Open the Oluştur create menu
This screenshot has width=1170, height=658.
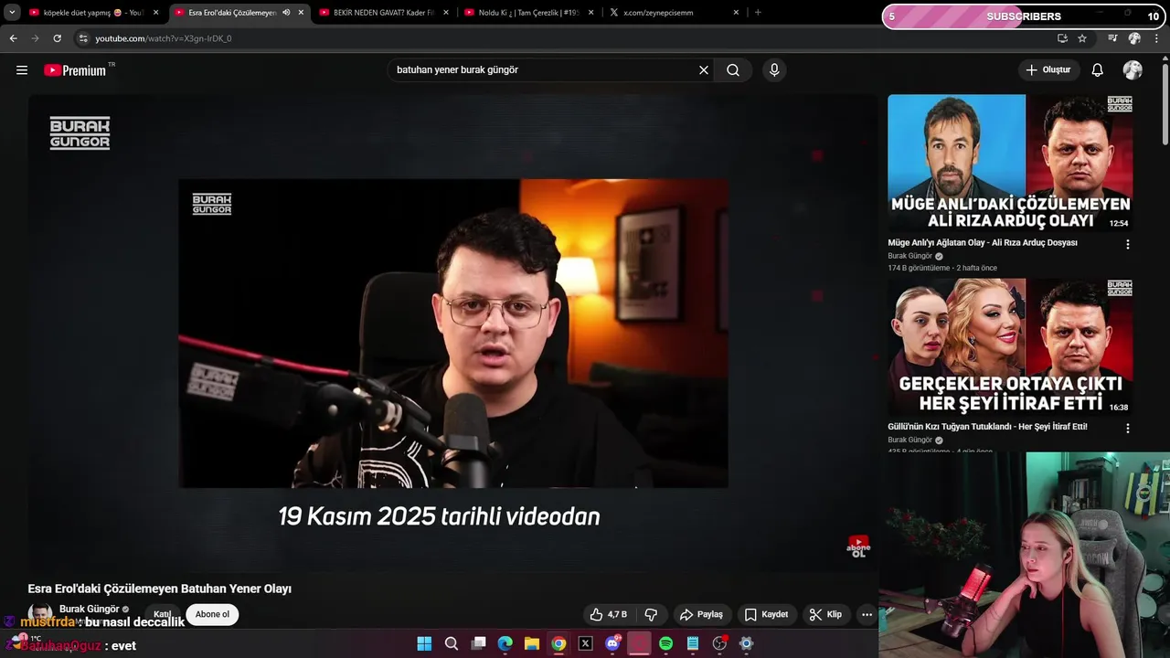pos(1048,70)
